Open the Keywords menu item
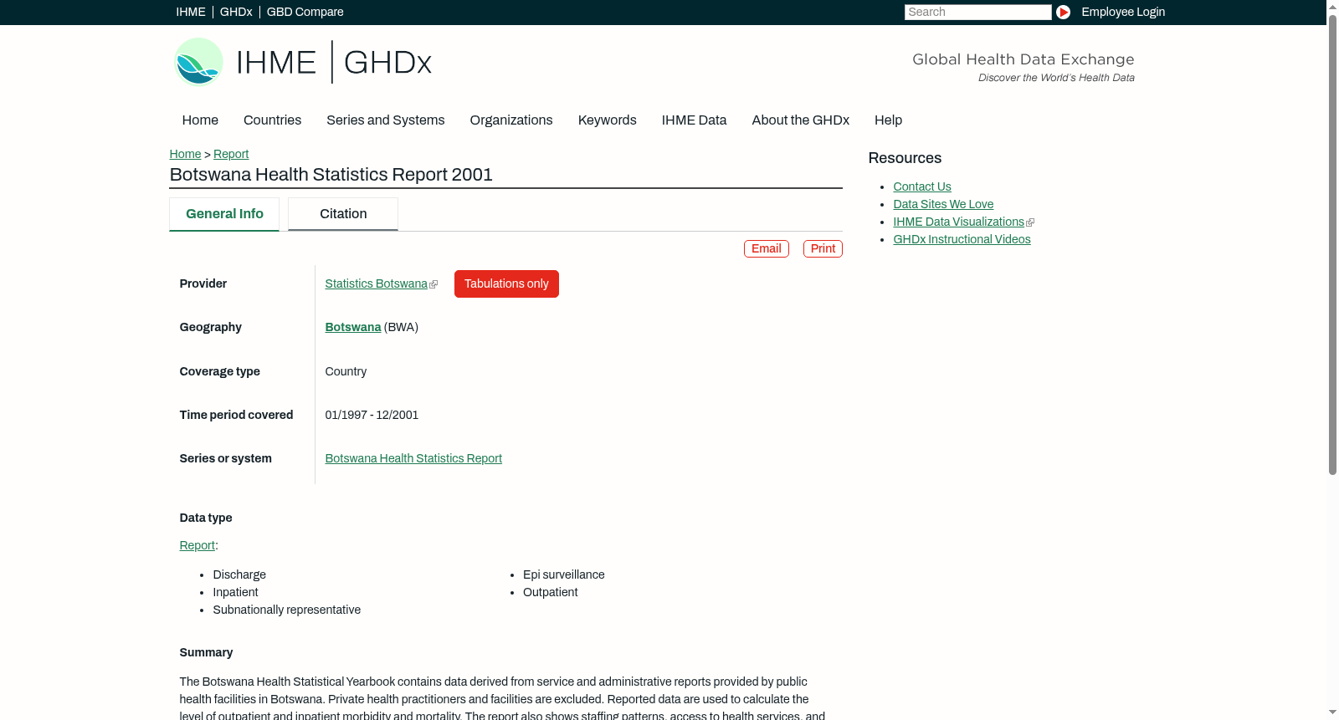Image resolution: width=1339 pixels, height=720 pixels. [x=607, y=120]
